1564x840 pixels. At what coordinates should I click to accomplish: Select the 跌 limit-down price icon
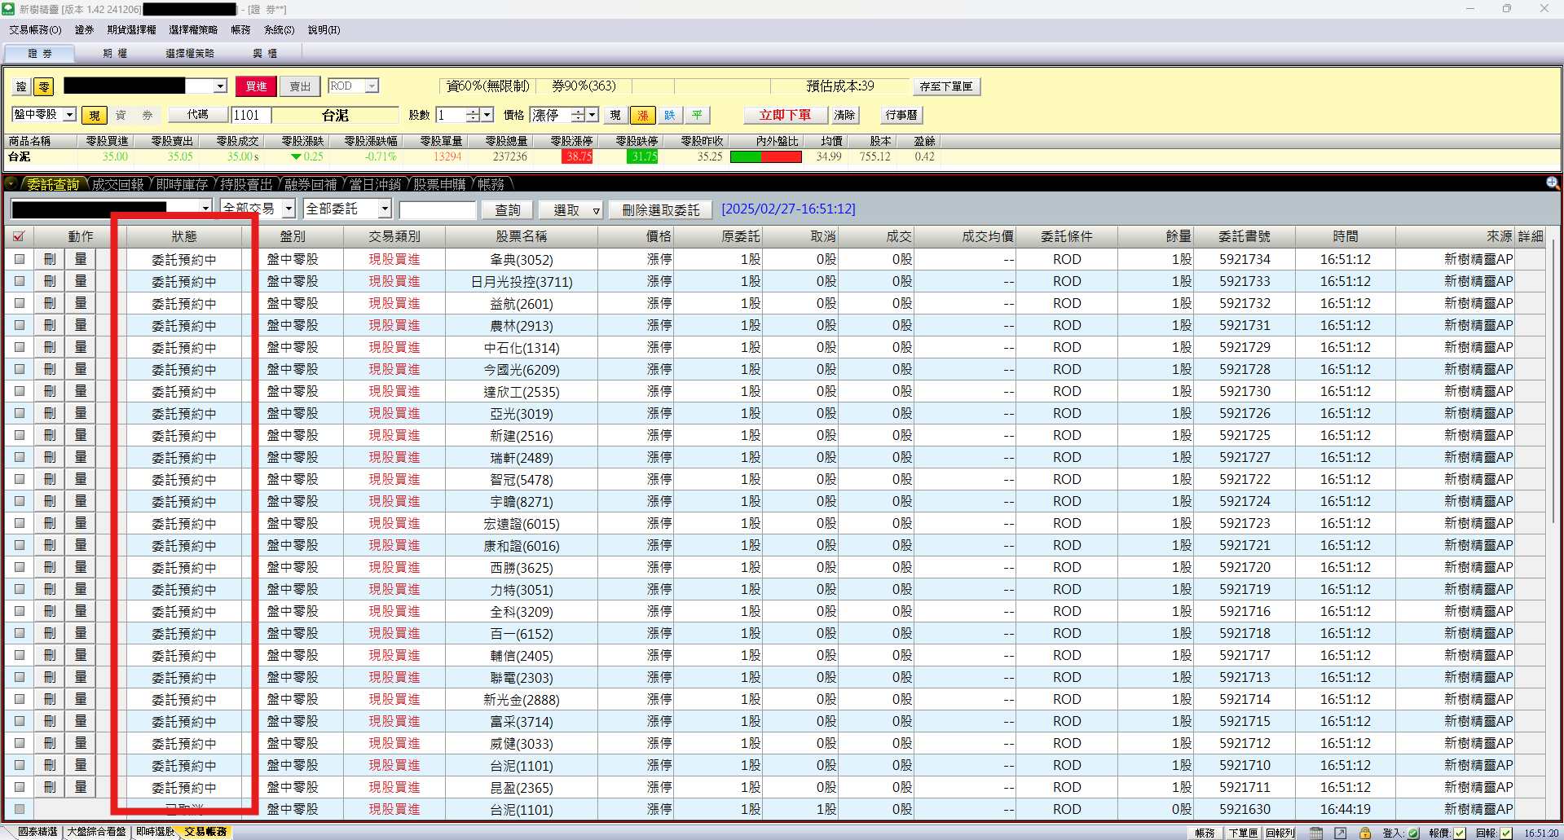pos(670,115)
